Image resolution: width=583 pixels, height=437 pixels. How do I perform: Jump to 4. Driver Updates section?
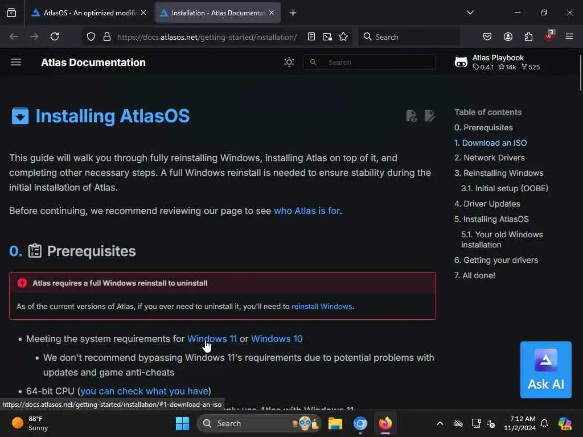487,204
